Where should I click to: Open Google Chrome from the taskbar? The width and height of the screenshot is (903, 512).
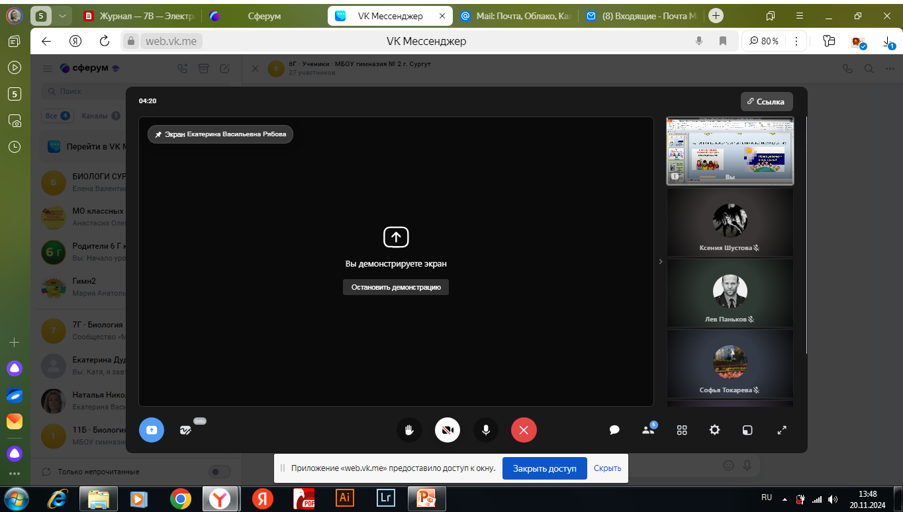pos(180,499)
